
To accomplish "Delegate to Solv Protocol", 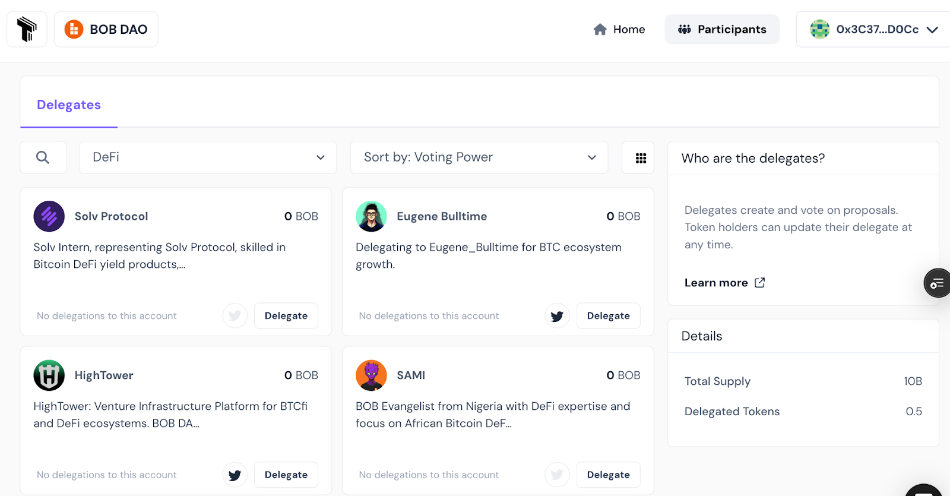I will coord(286,316).
